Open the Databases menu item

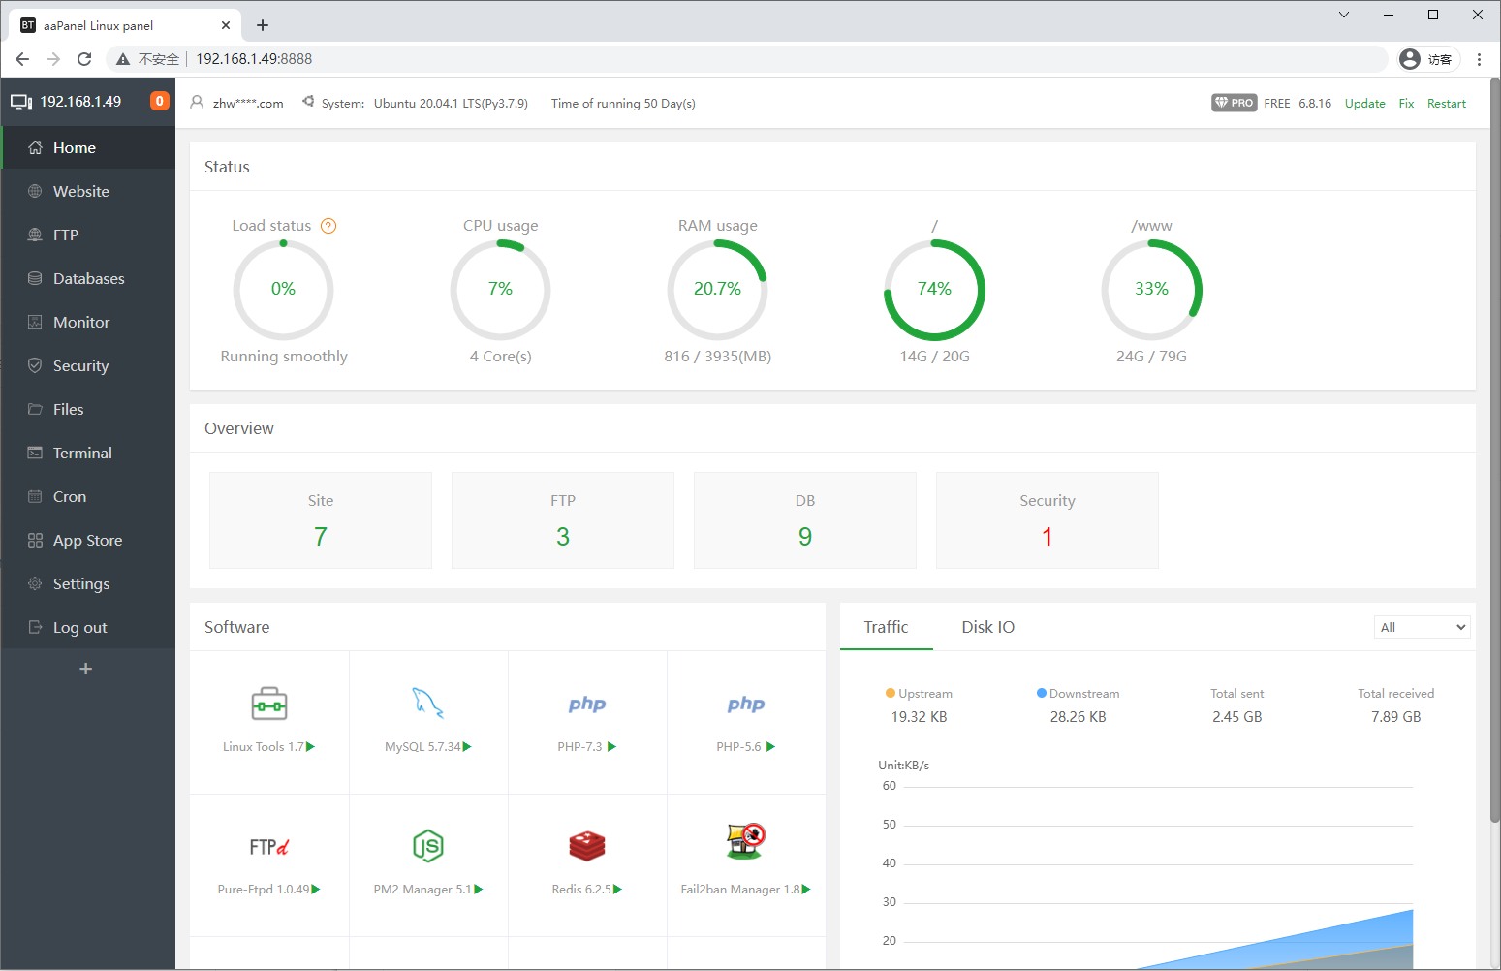88,278
